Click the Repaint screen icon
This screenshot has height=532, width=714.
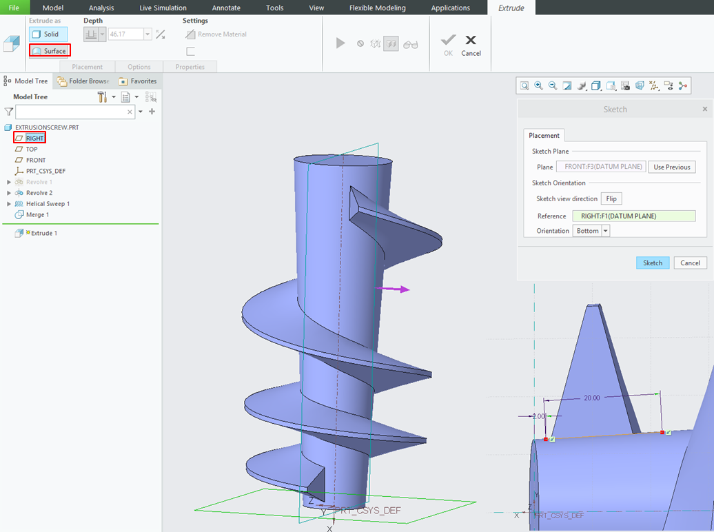567,85
